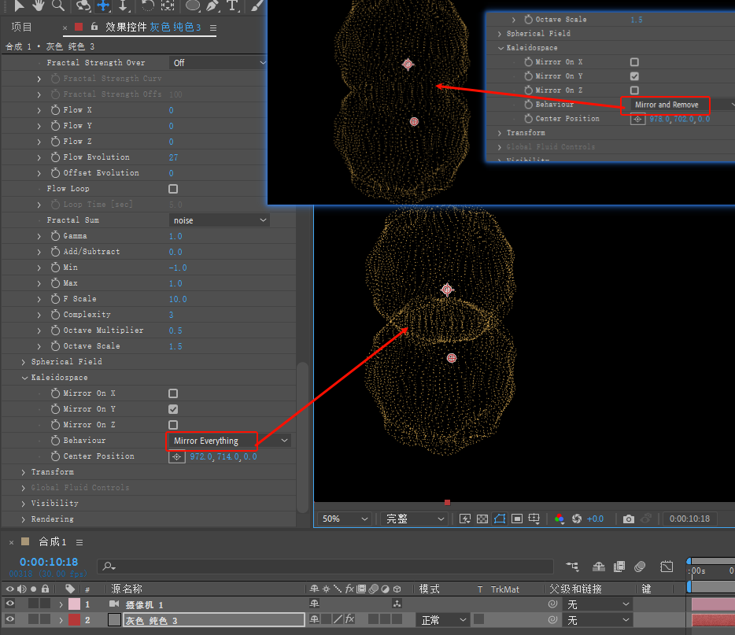Toggle region of interest button
Image resolution: width=735 pixels, height=635 pixels.
(517, 519)
